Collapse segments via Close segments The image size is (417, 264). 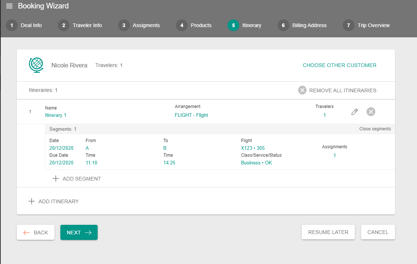pyautogui.click(x=375, y=129)
